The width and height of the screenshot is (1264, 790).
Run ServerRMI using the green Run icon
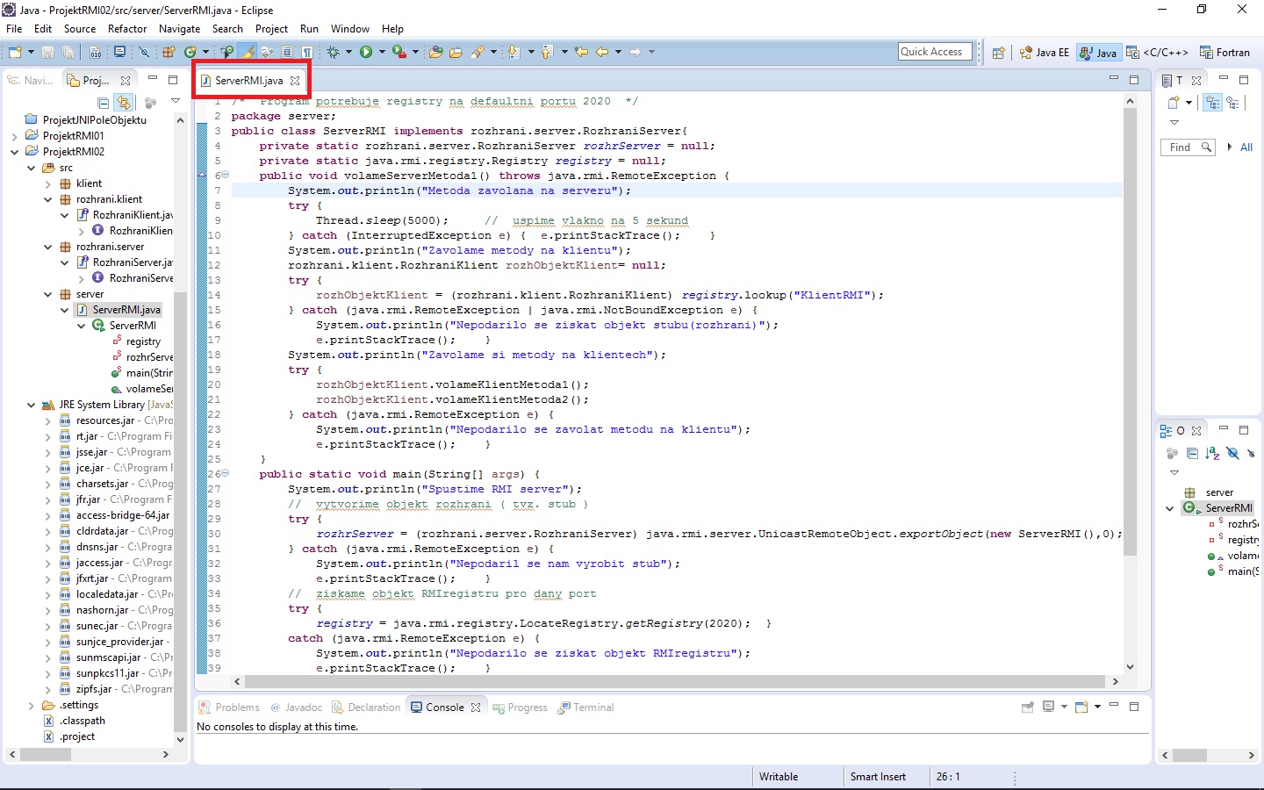click(366, 52)
